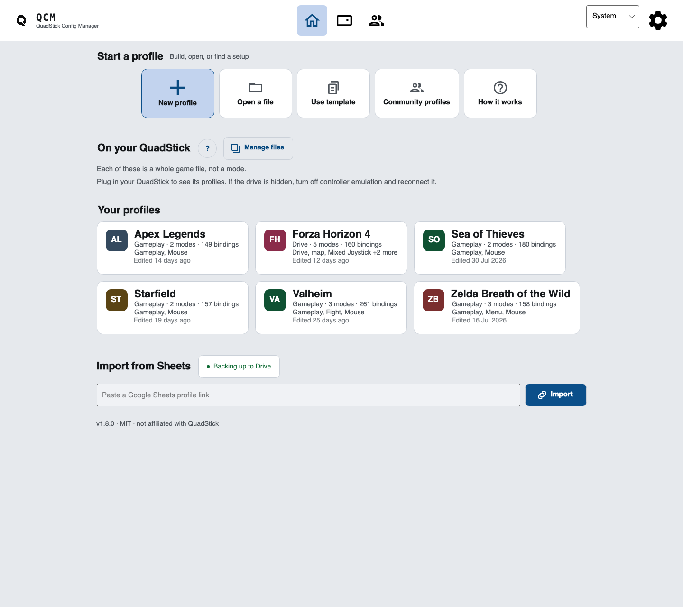Click the ZB profile badge
The width and height of the screenshot is (683, 607).
click(434, 300)
